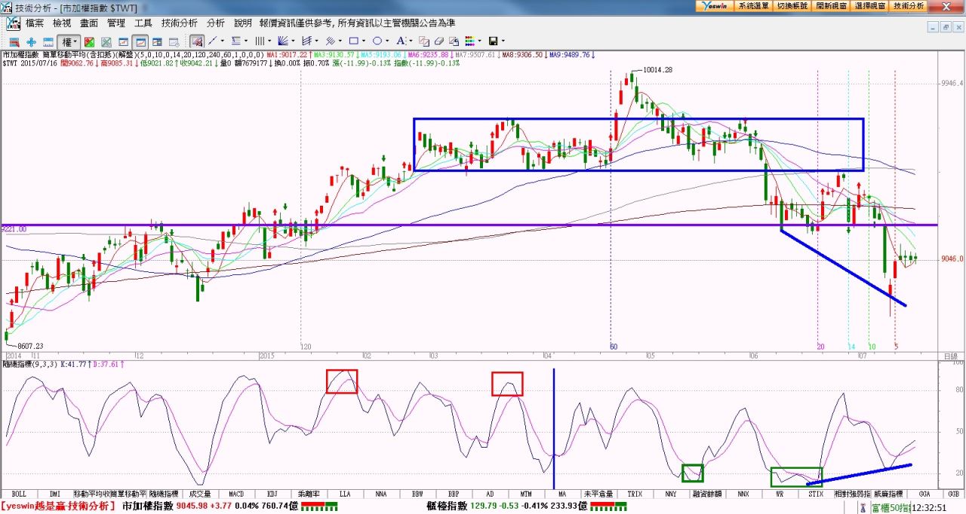The height and width of the screenshot is (514, 966).
Task: Click the 系統選單 button
Action: point(752,5)
